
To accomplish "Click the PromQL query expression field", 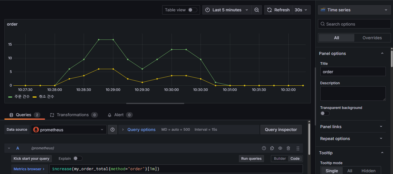I will tap(176, 169).
